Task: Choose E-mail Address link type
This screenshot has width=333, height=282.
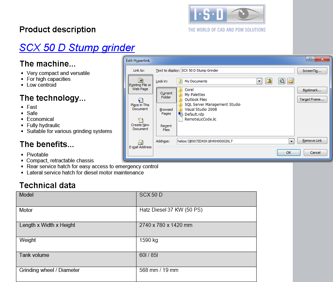Action: pyautogui.click(x=140, y=144)
